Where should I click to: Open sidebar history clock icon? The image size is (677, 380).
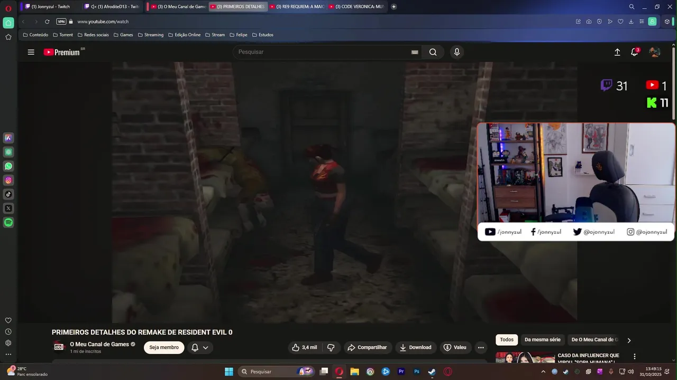(x=8, y=331)
